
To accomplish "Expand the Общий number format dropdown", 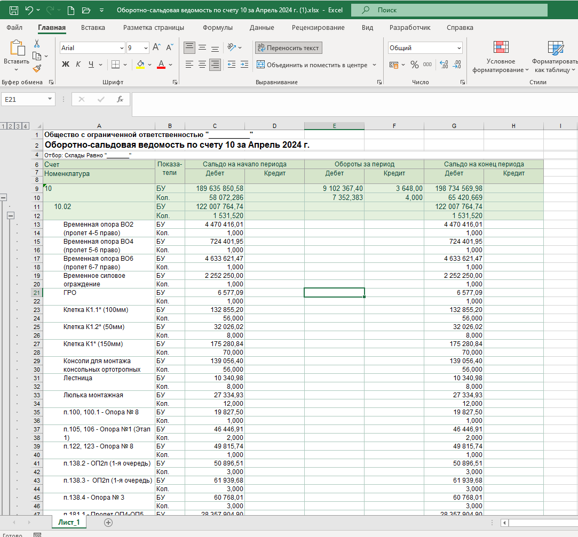I will [459, 48].
